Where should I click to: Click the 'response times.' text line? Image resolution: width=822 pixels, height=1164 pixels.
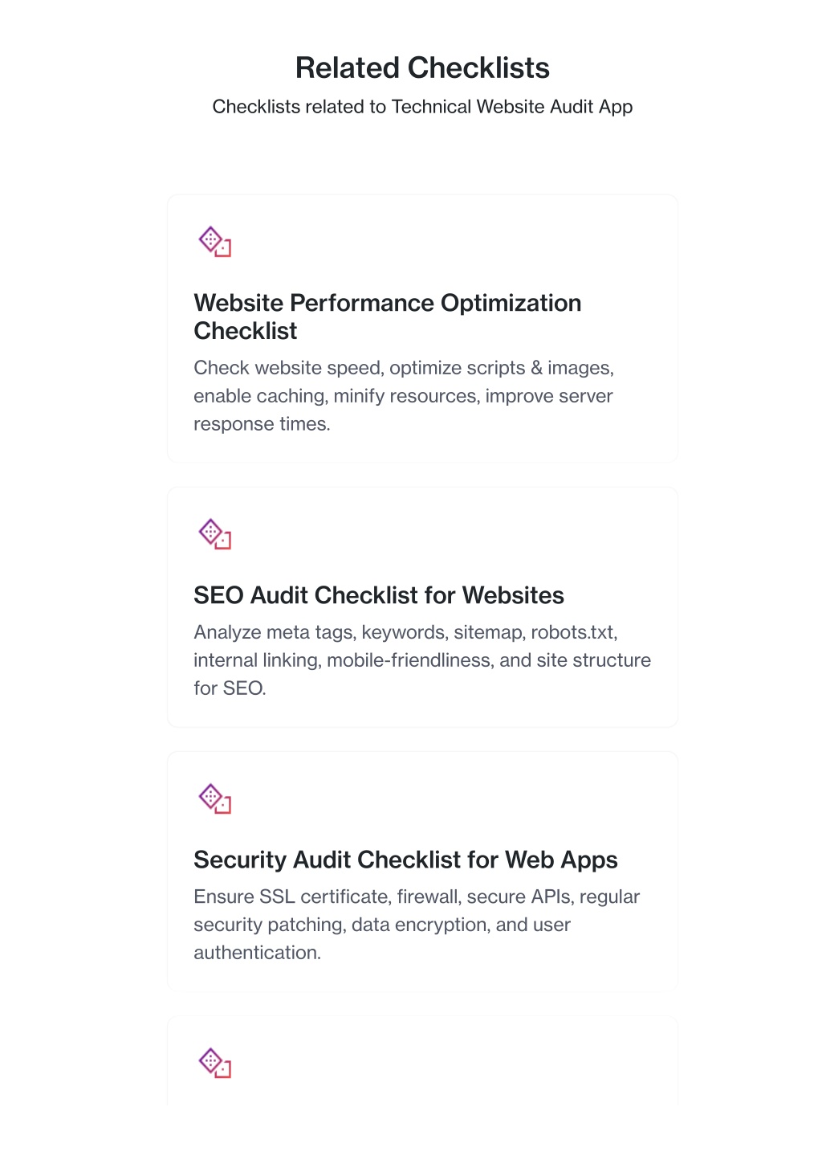tap(262, 424)
